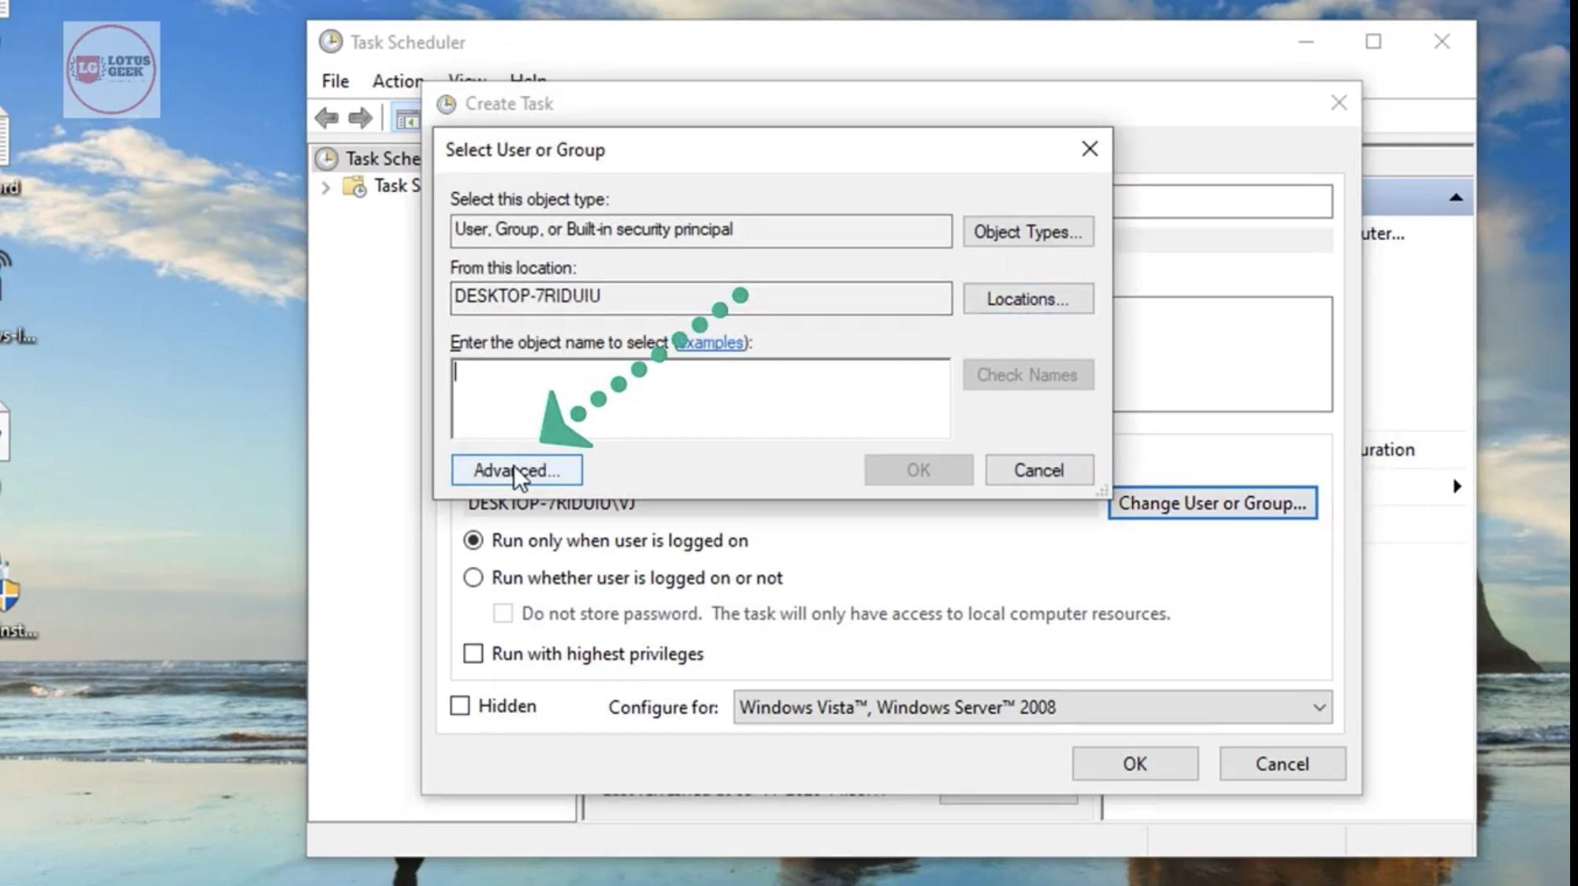Focus the object name text box

coord(700,399)
